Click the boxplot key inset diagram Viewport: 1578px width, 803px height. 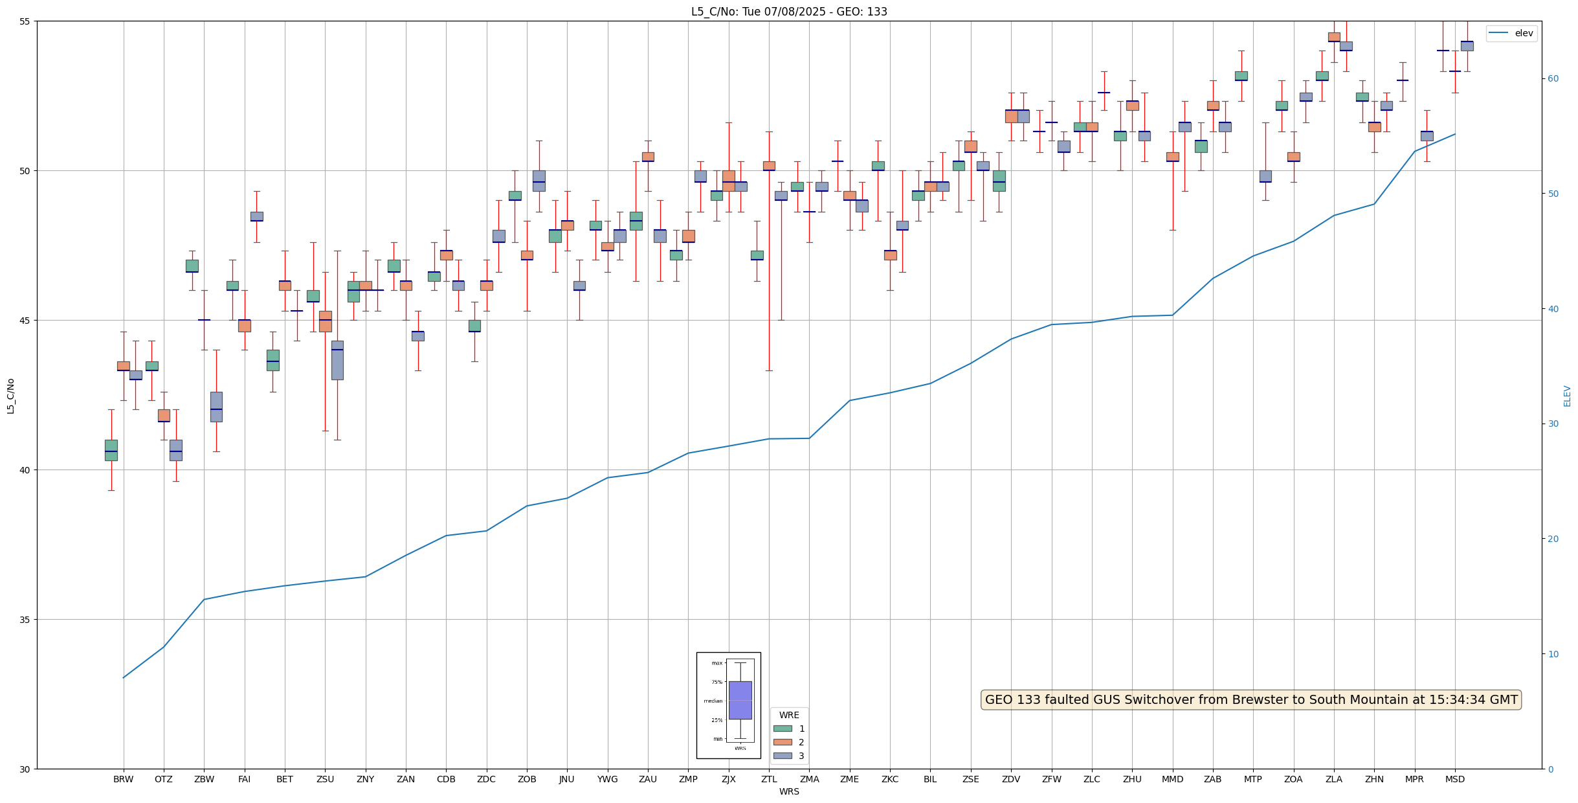point(728,705)
